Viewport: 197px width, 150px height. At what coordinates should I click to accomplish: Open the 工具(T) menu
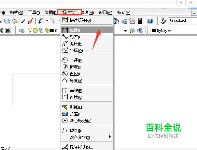tap(34, 13)
